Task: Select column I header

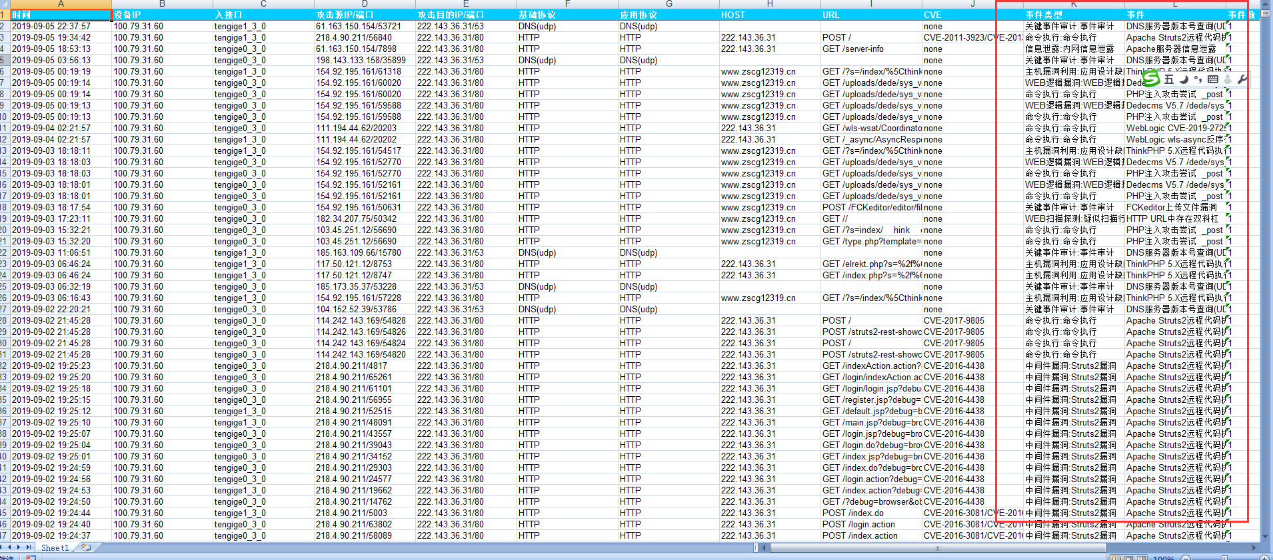Action: pos(871,4)
